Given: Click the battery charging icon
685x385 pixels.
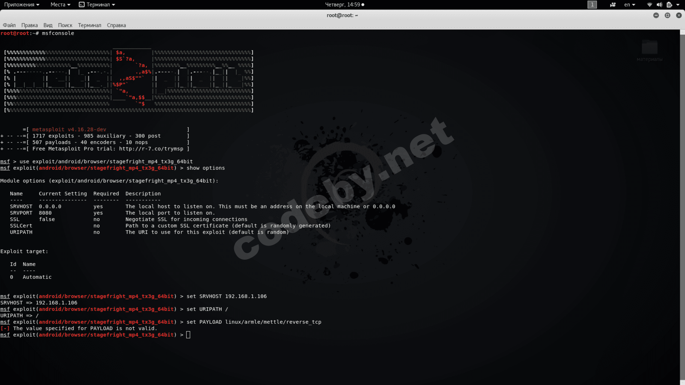Looking at the screenshot, I should [669, 5].
